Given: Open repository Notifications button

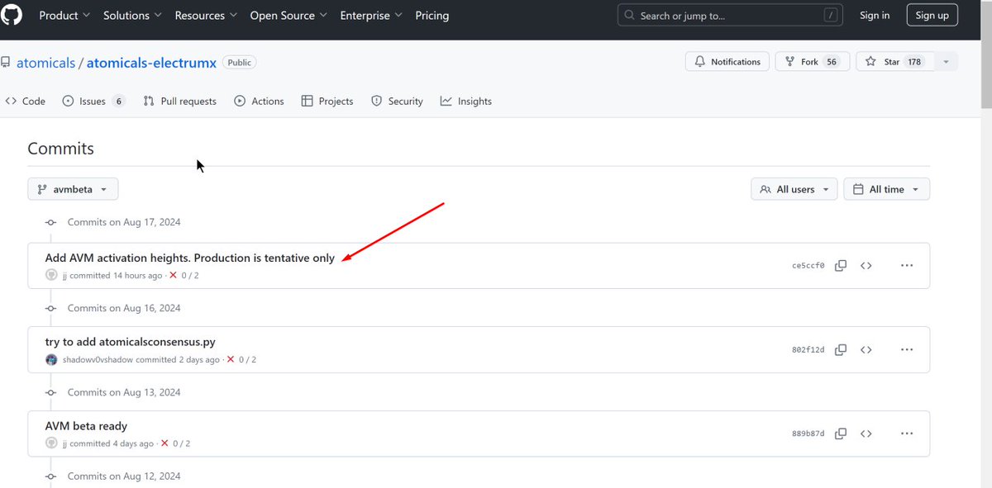Looking at the screenshot, I should coord(728,62).
